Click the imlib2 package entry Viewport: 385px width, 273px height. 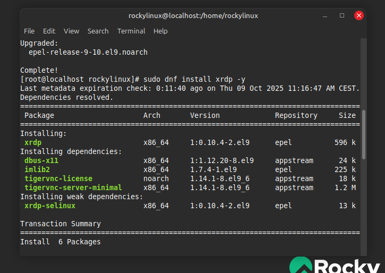point(37,169)
